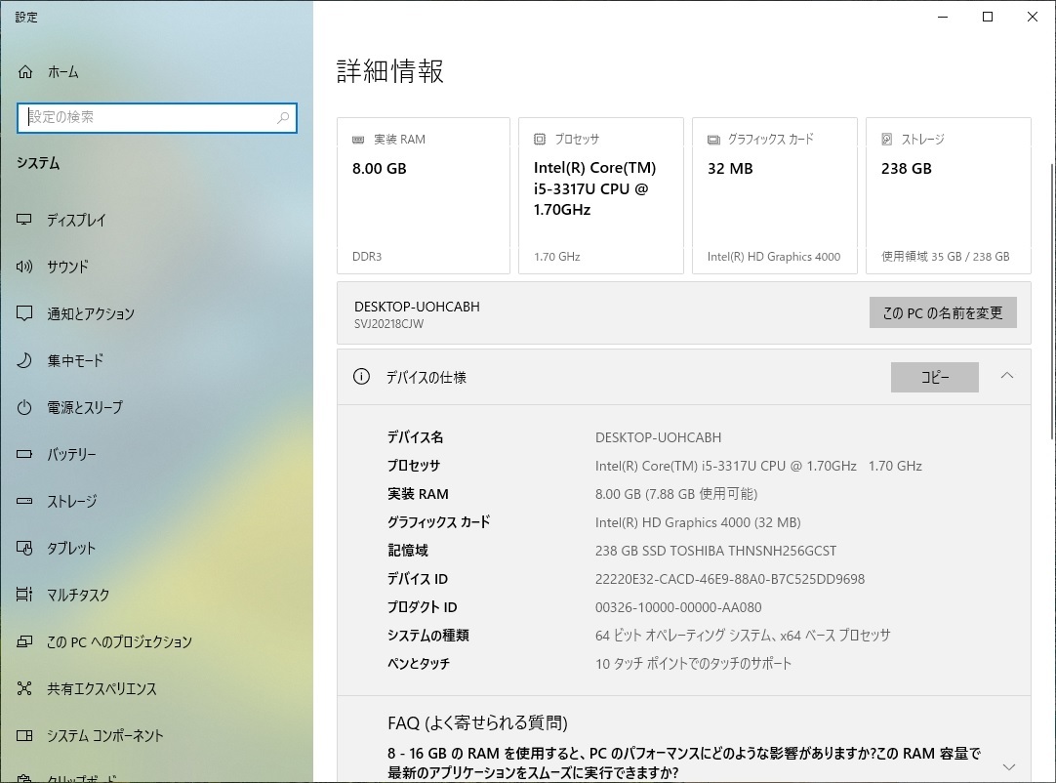This screenshot has height=783, width=1056.
Task: Click Intel(R) HD Graphics 4000 (32 MB) value
Action: pyautogui.click(x=698, y=522)
